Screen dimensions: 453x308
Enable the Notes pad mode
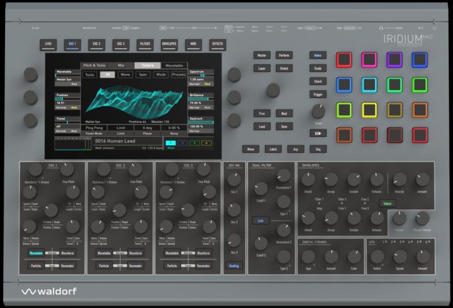coord(318,55)
